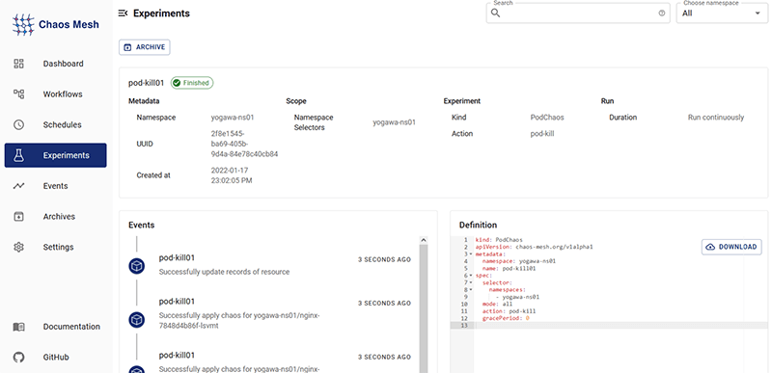Click the Events list scrollbar thumb
The height and width of the screenshot is (373, 772).
click(423, 309)
